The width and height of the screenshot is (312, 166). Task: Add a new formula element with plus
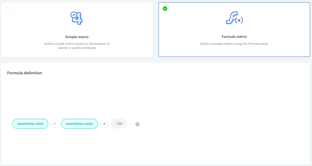[137, 124]
